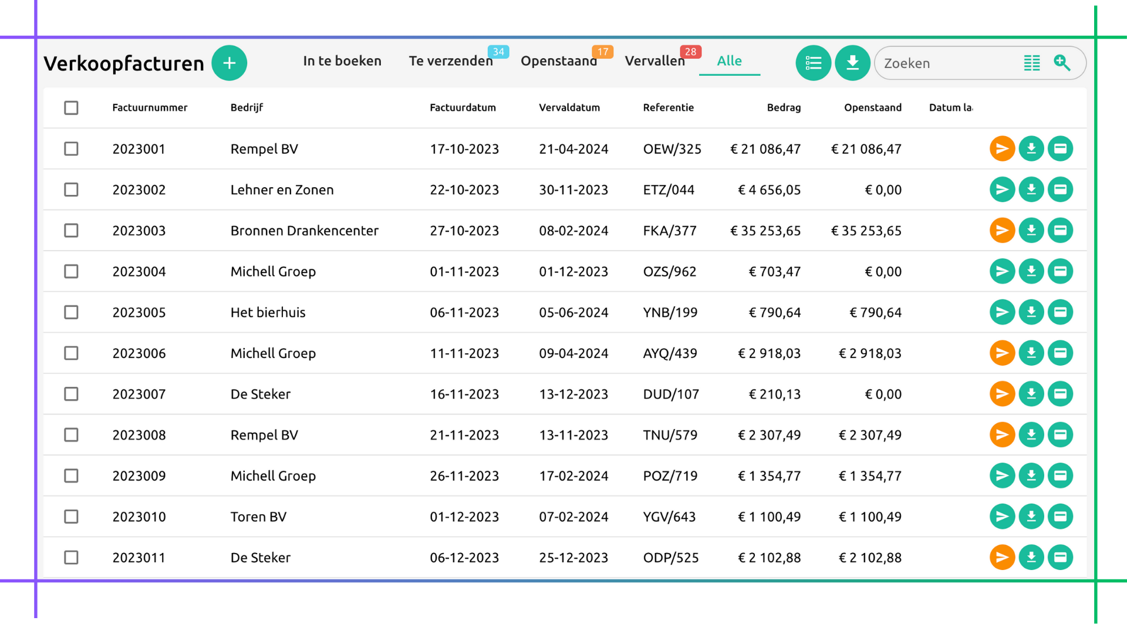Send invoice 2023001 with orange arrow
This screenshot has width=1127, height=624.
click(x=1002, y=149)
